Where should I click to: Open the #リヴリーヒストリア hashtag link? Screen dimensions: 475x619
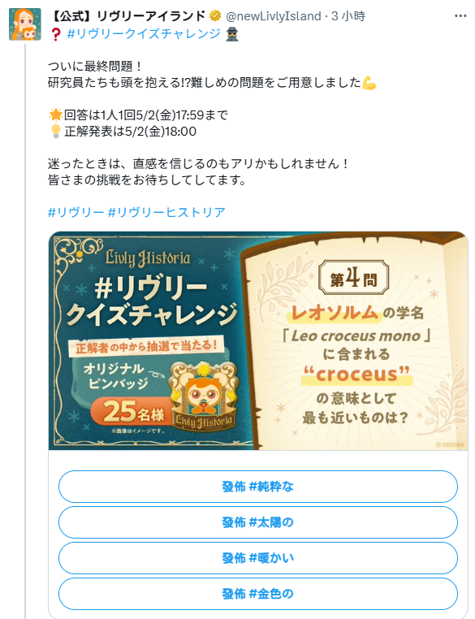(x=166, y=212)
